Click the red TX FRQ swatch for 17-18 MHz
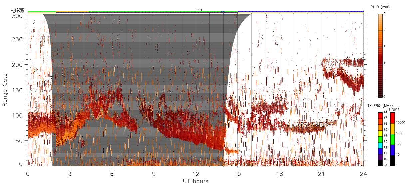Viewport: 409px width, 188px height. (x=380, y=116)
